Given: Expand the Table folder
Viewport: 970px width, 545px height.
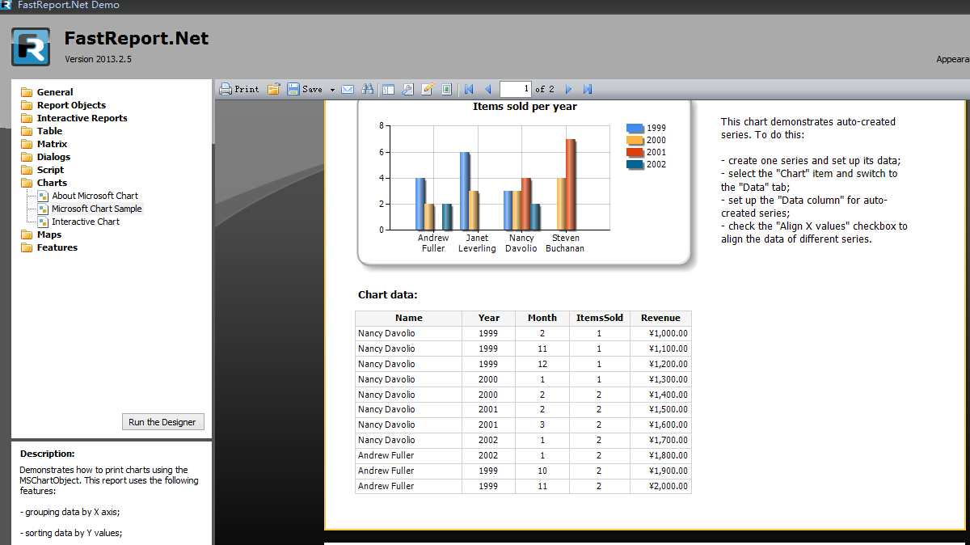Looking at the screenshot, I should click(41, 131).
